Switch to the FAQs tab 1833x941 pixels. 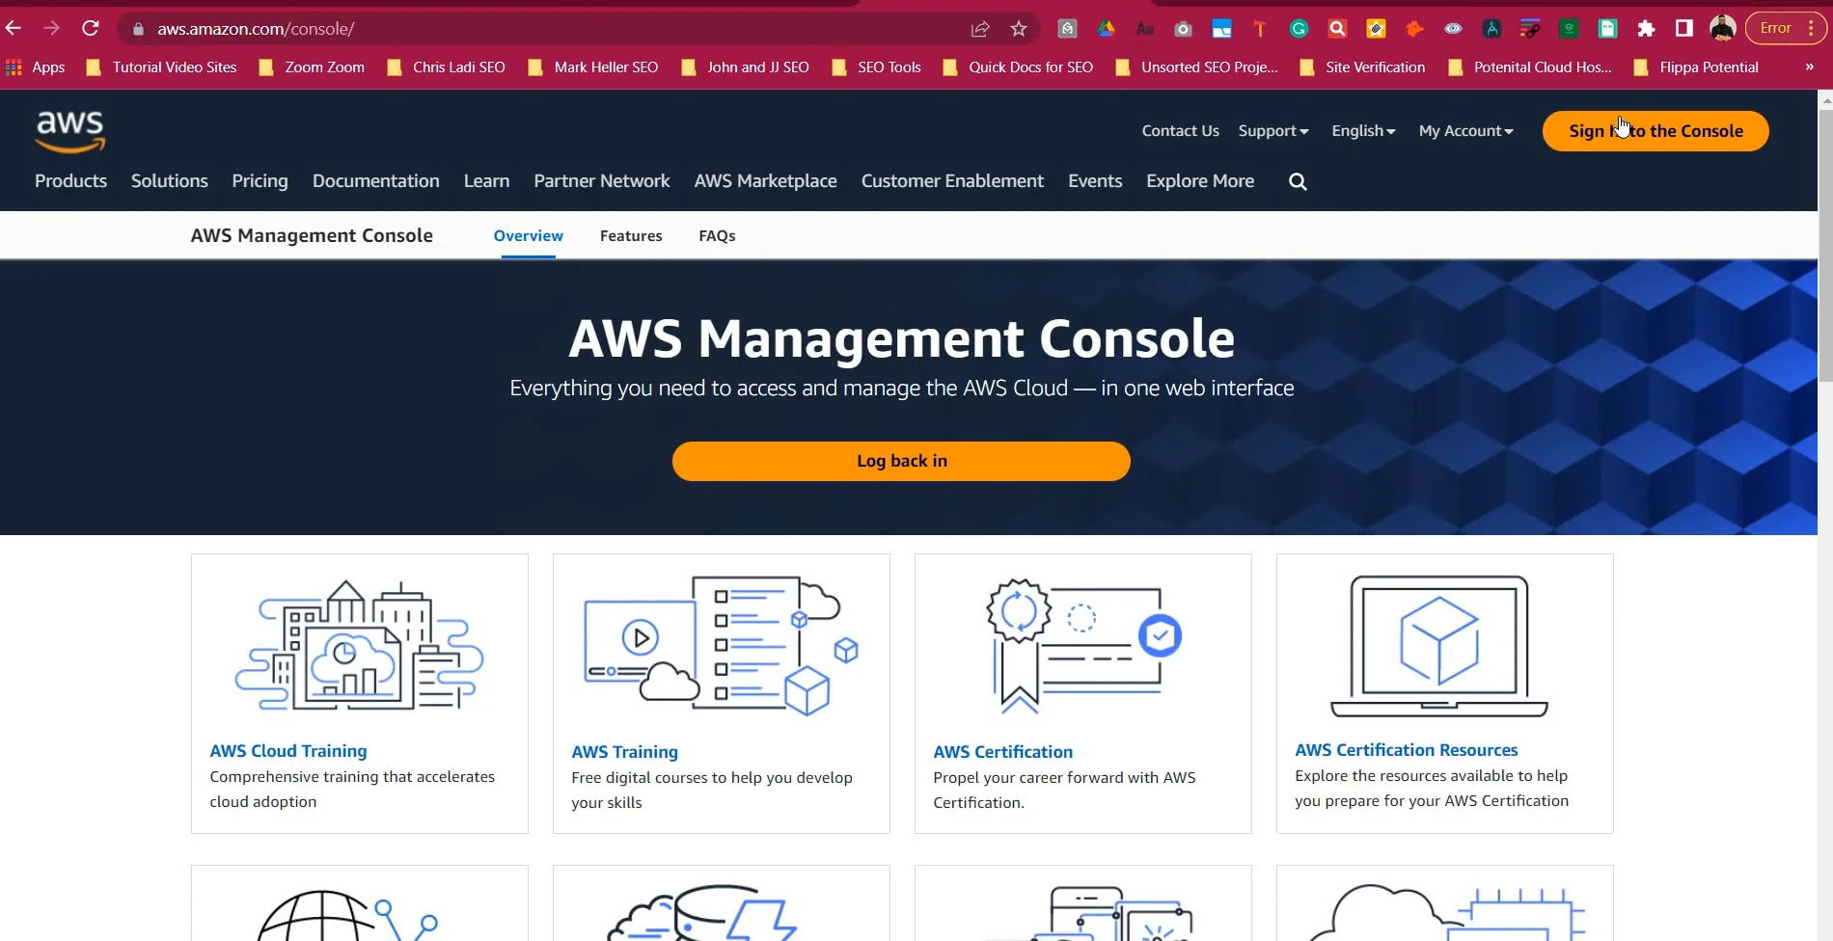717,235
